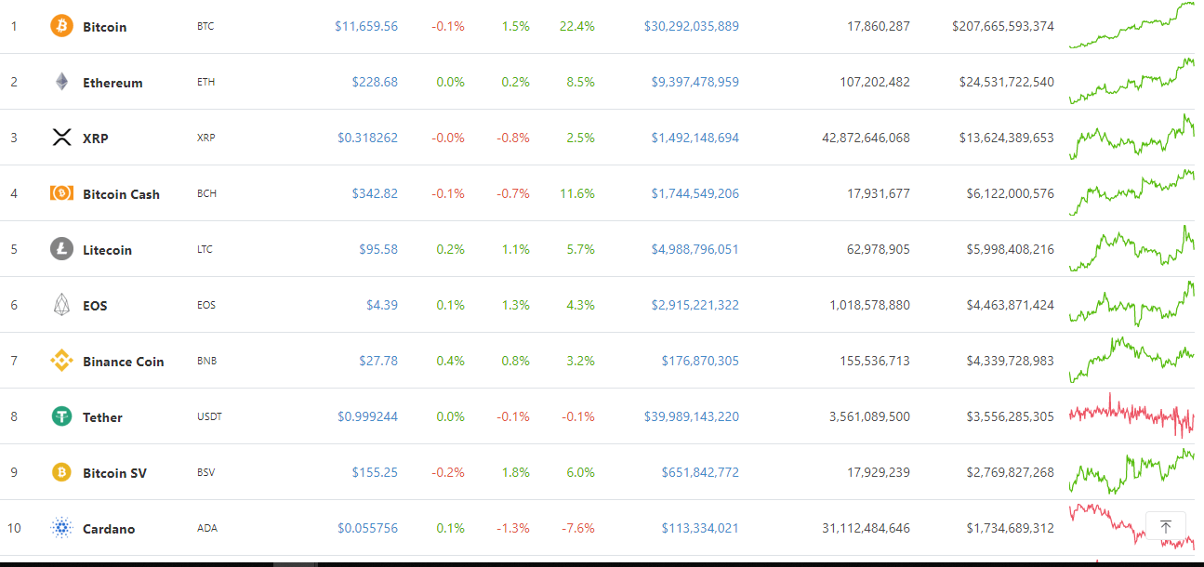Click Bitcoin Cash price $342.82

375,193
